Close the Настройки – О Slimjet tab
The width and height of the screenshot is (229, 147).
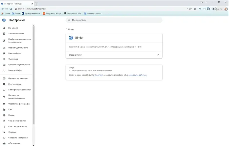pos(32,4)
